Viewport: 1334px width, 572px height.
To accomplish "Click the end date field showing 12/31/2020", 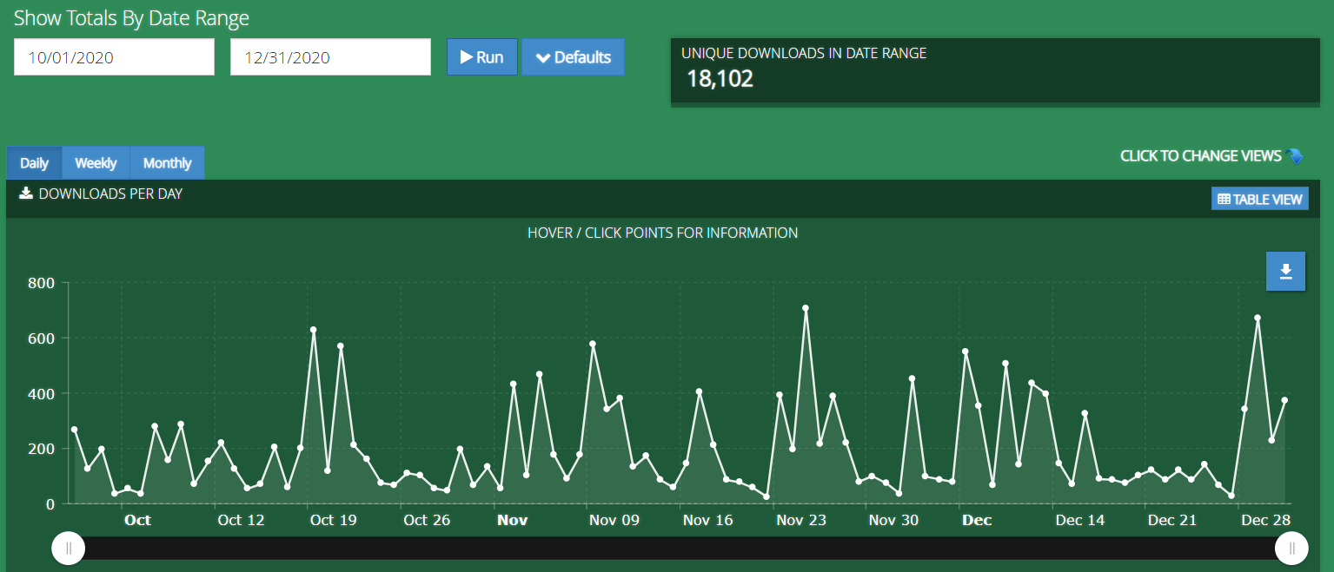I will click(330, 57).
